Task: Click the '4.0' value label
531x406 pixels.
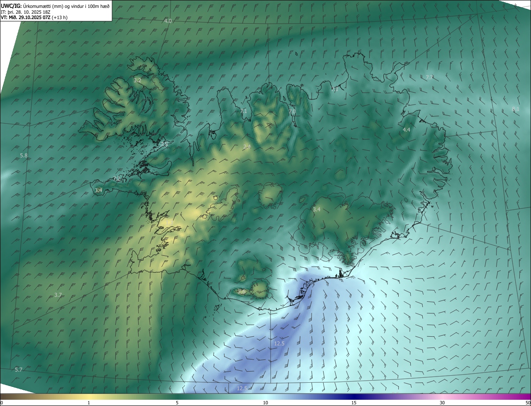Action: tap(168, 21)
